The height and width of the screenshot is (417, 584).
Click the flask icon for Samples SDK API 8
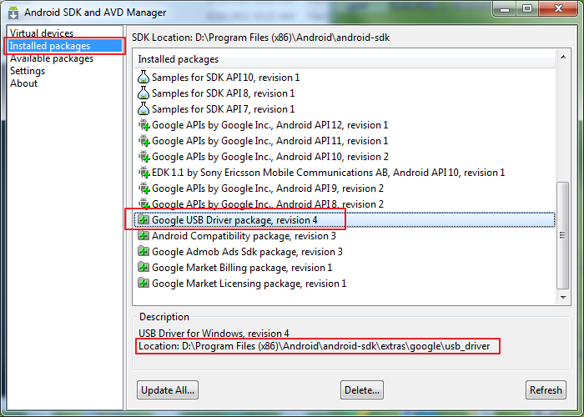(x=143, y=93)
